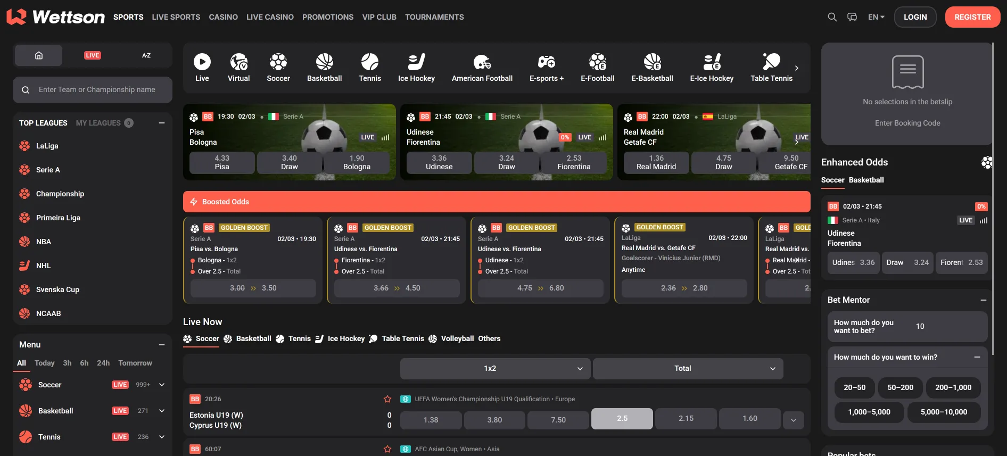
Task: Open the Virtual sports category
Action: coord(238,68)
